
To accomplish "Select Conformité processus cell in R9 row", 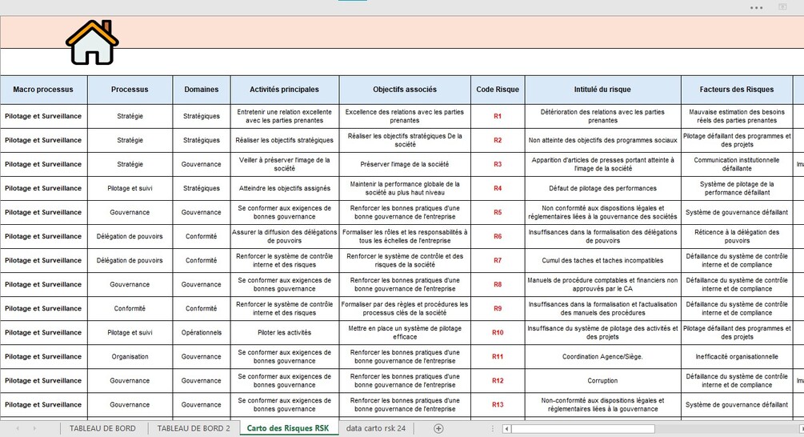I will point(130,308).
